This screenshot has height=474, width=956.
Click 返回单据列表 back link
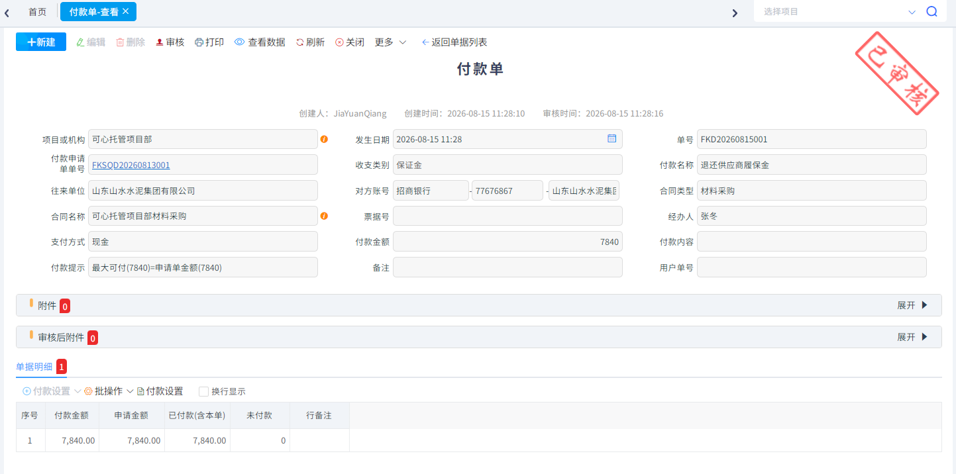coord(454,42)
